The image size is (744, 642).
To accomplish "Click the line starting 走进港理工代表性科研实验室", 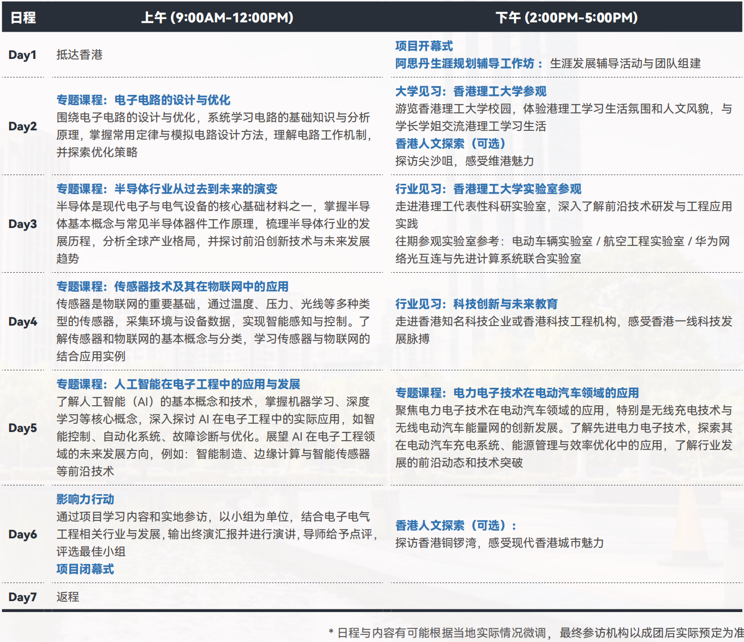I will coord(564,207).
